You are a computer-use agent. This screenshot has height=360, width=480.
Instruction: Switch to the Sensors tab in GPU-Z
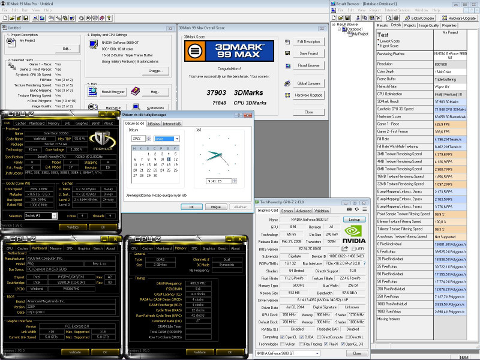point(287,211)
